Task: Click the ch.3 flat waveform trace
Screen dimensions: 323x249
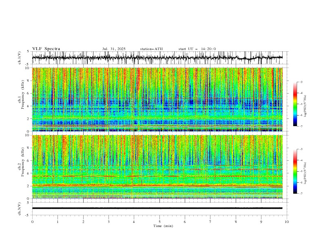Action: [157, 208]
